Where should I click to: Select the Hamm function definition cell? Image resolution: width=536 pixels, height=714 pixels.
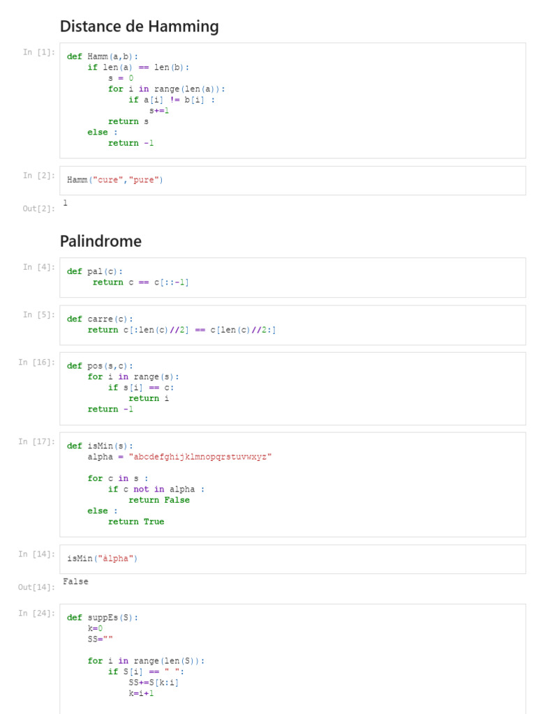click(x=292, y=100)
